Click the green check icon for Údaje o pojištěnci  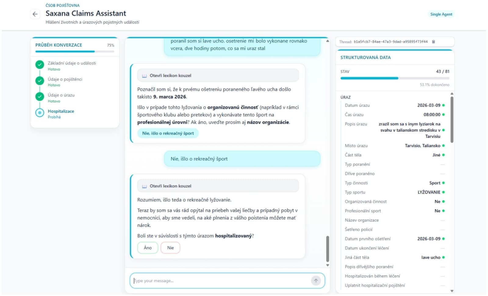(40, 81)
